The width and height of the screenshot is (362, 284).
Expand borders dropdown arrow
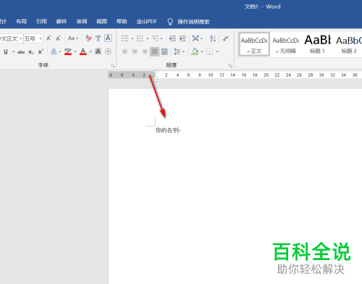pyautogui.click(x=217, y=51)
